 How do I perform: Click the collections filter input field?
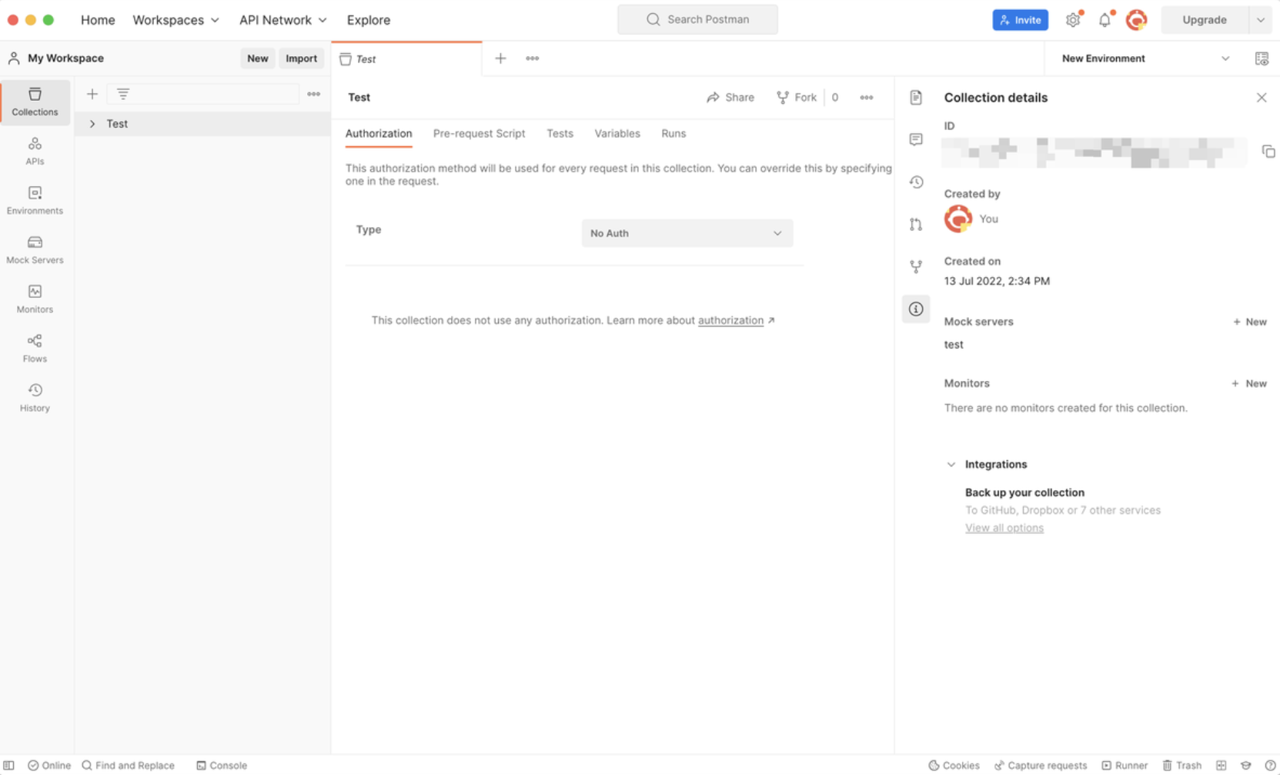click(x=203, y=94)
